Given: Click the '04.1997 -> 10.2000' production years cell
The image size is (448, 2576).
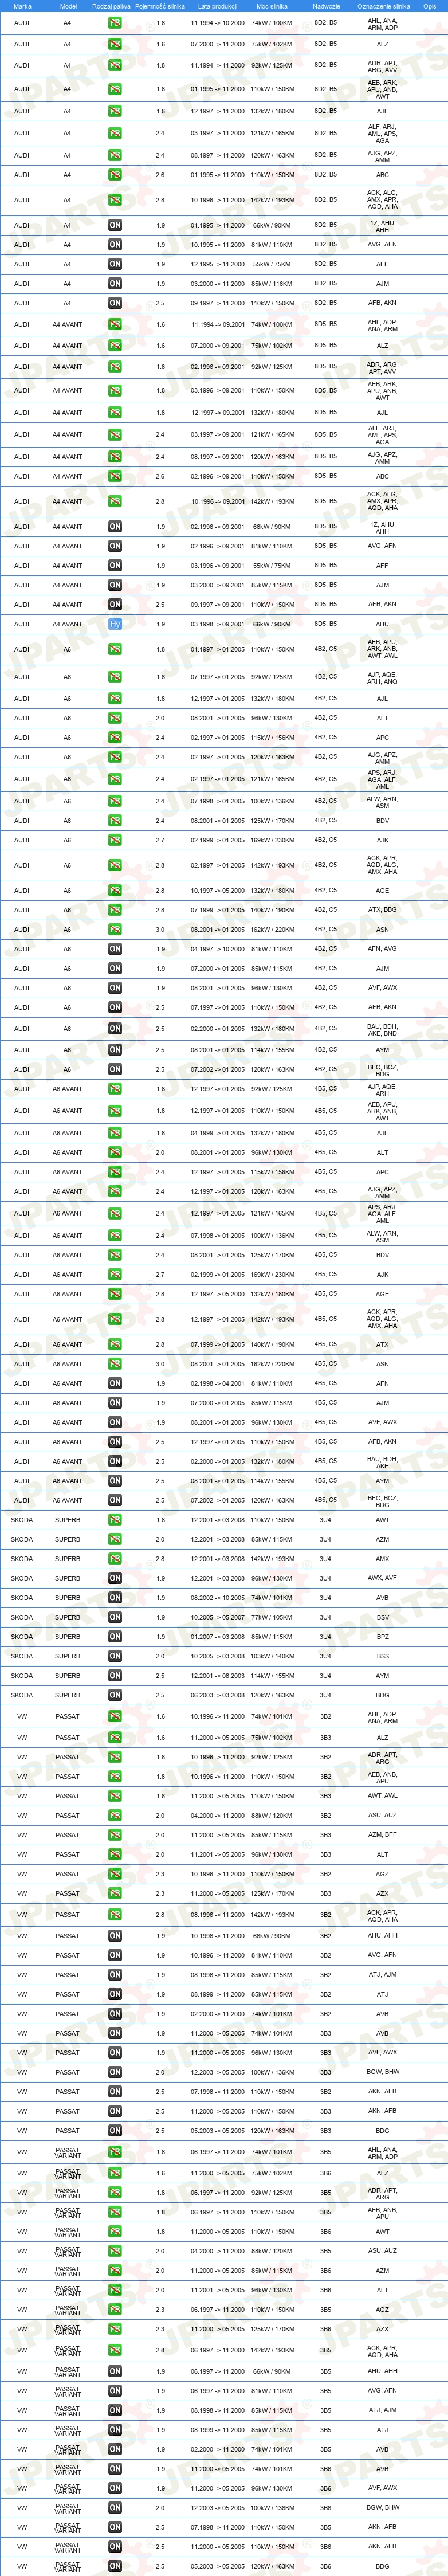Looking at the screenshot, I should pyautogui.click(x=217, y=949).
